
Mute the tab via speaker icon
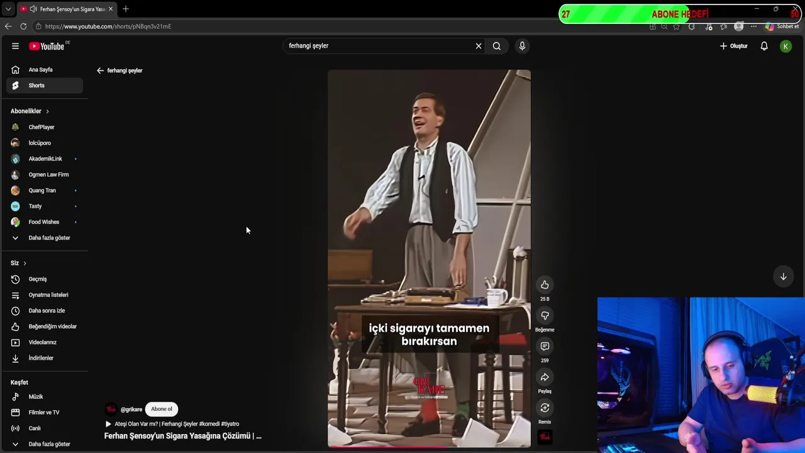pyautogui.click(x=33, y=9)
